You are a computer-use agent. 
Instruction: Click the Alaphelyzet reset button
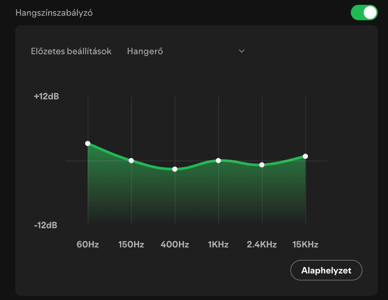click(x=326, y=270)
